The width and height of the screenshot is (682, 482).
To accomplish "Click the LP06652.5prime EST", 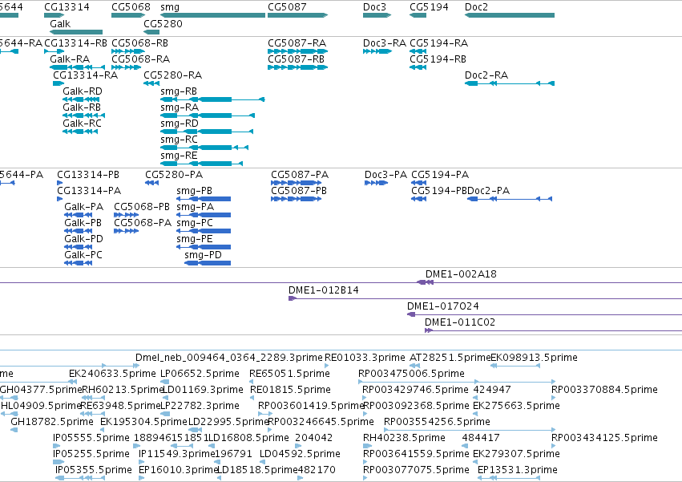I will point(165,383).
